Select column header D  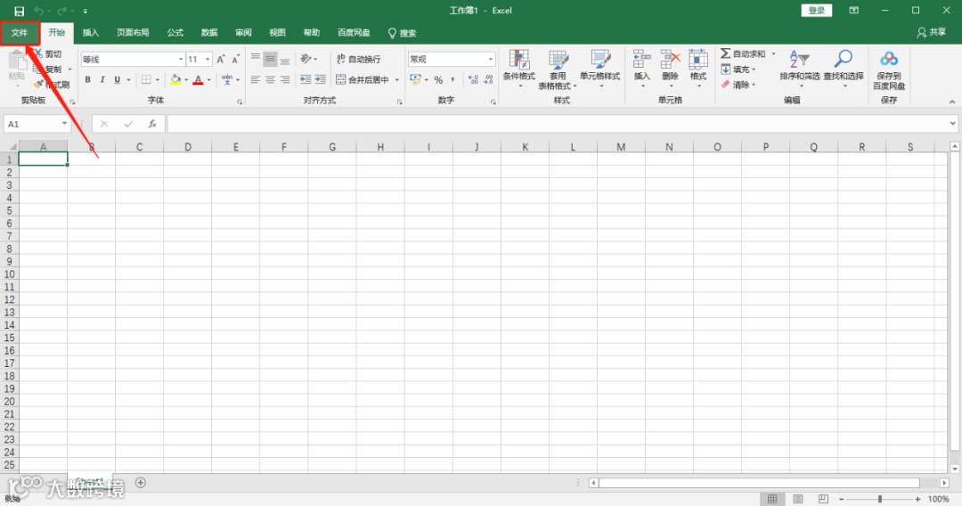pos(188,147)
